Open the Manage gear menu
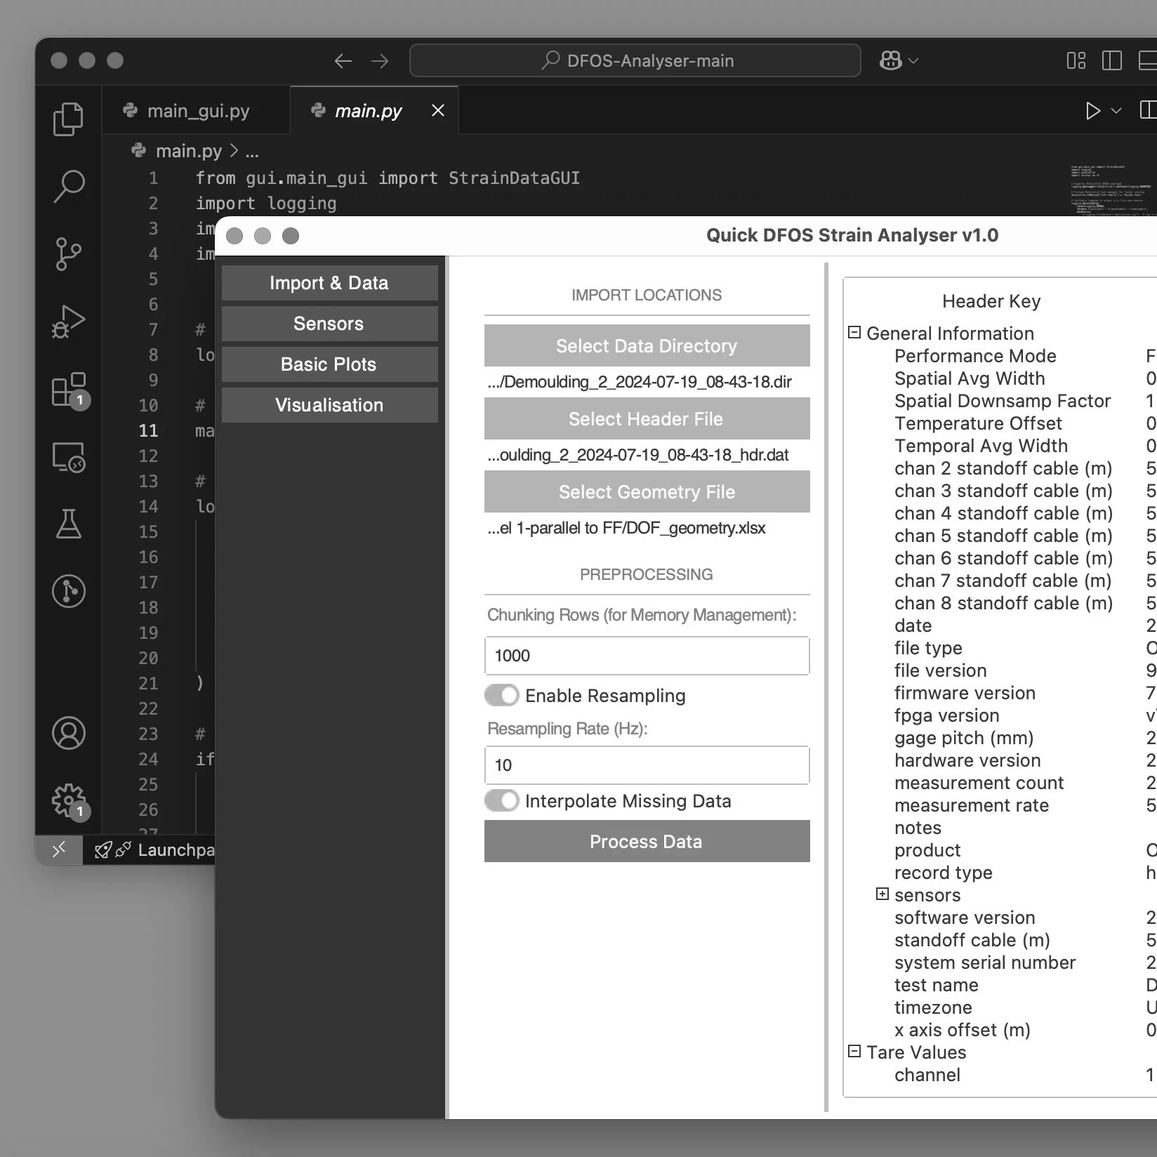Image resolution: width=1157 pixels, height=1157 pixels. coord(68,800)
